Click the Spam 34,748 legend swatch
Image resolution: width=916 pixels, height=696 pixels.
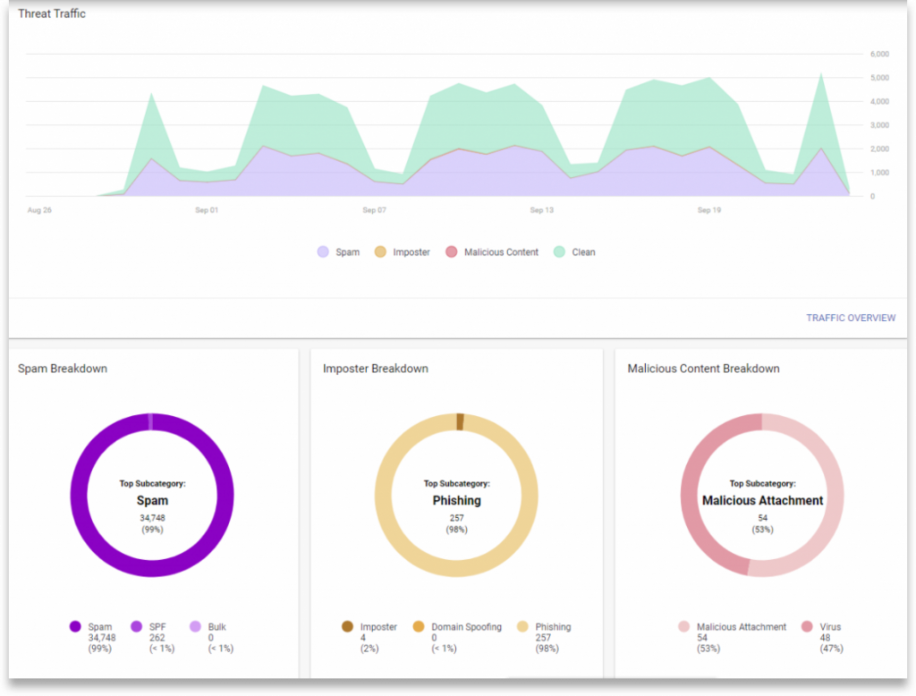75,626
